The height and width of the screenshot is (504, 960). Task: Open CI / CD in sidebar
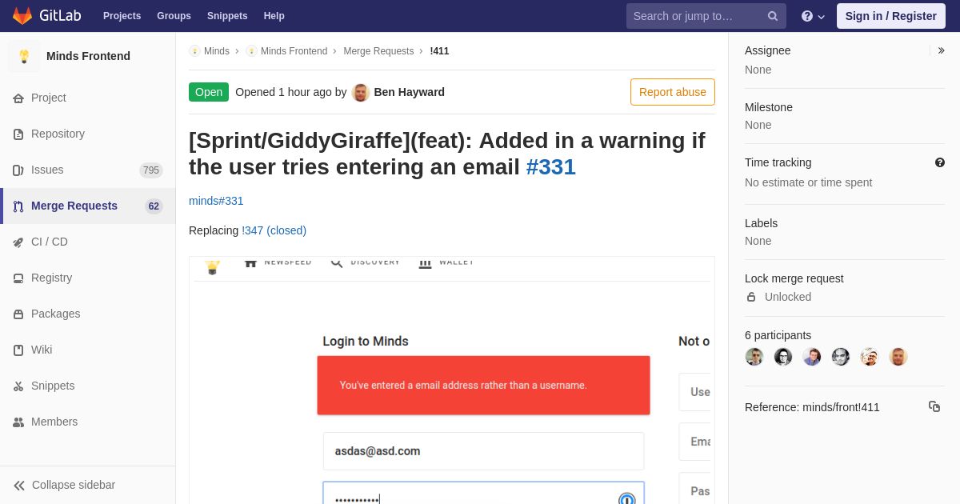pyautogui.click(x=88, y=242)
